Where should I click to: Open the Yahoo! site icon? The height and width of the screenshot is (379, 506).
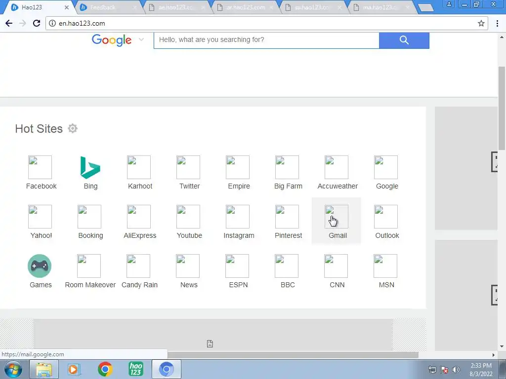click(x=40, y=217)
